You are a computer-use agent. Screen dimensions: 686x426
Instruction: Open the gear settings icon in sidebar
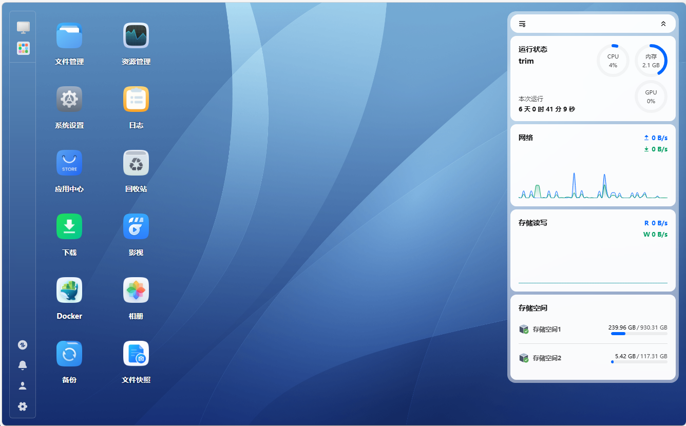[x=23, y=406]
